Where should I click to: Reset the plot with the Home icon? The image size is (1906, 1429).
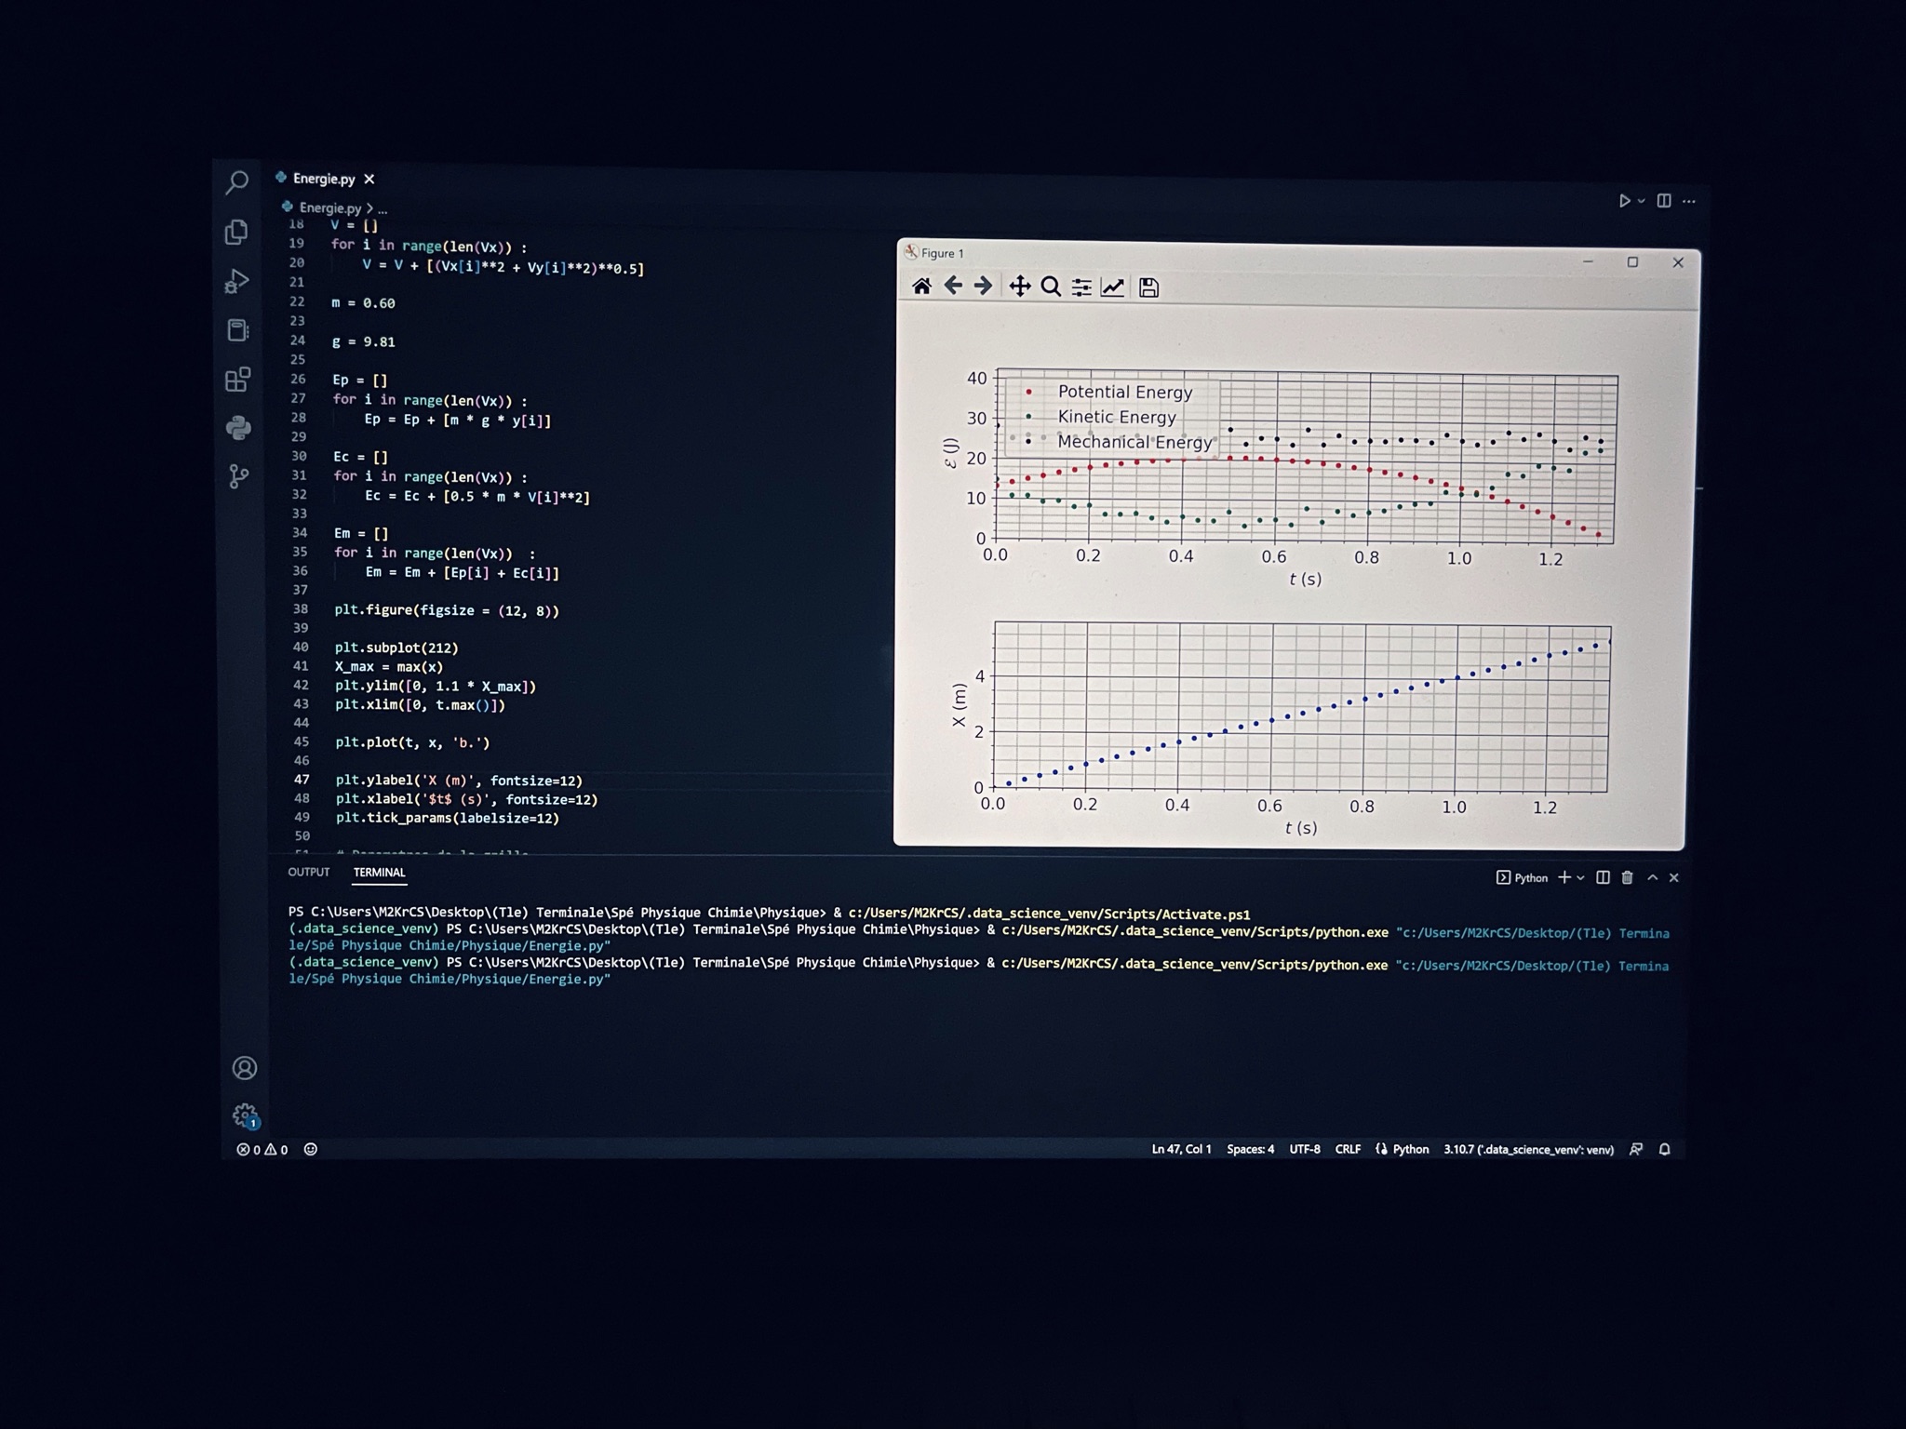(921, 287)
